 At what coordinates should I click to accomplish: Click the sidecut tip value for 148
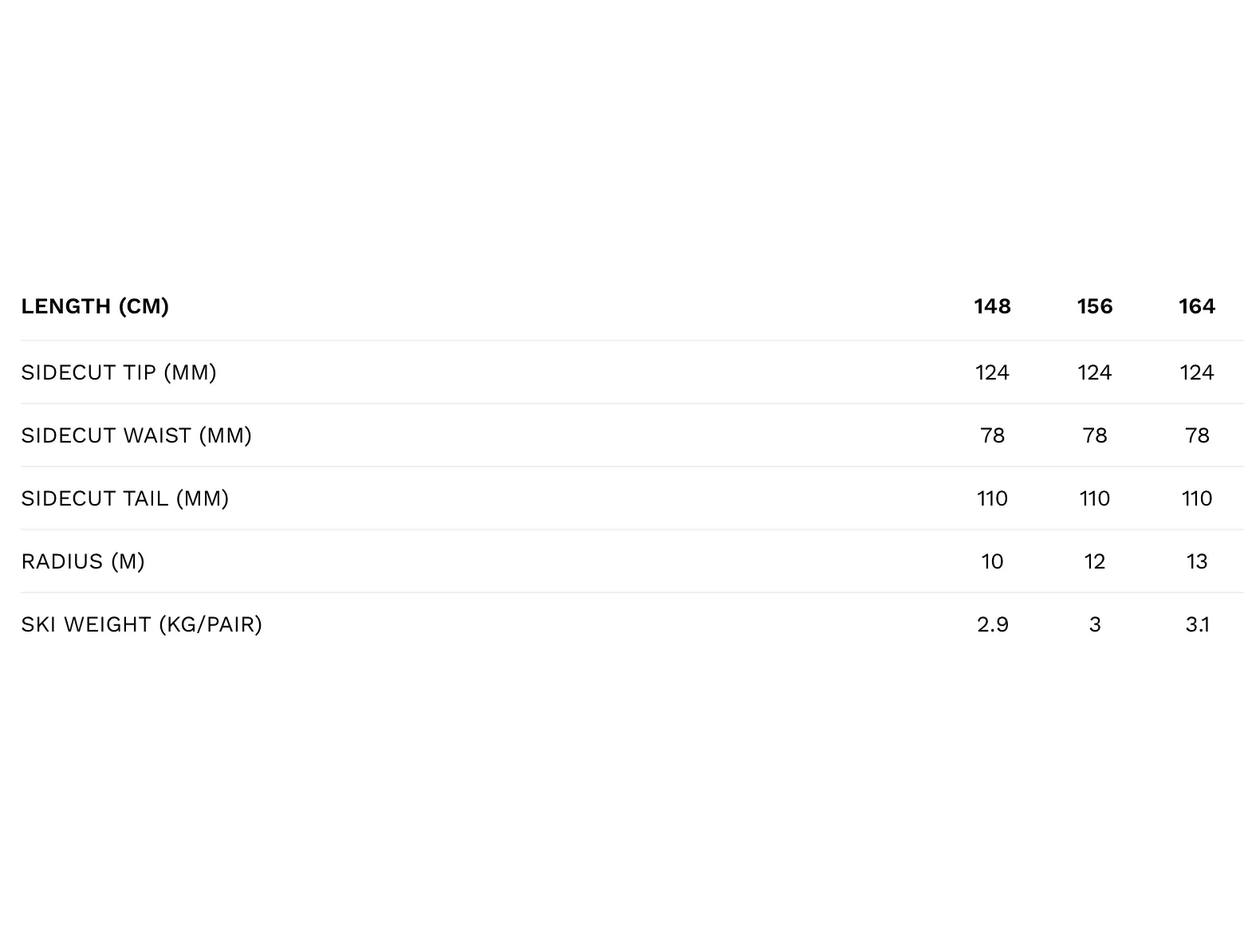click(x=992, y=372)
